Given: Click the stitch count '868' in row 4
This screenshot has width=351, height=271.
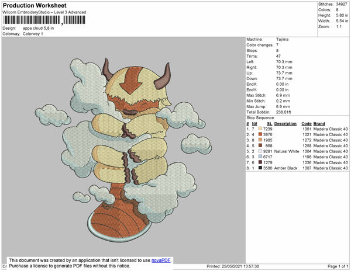Looking at the screenshot, I should coord(269,145).
